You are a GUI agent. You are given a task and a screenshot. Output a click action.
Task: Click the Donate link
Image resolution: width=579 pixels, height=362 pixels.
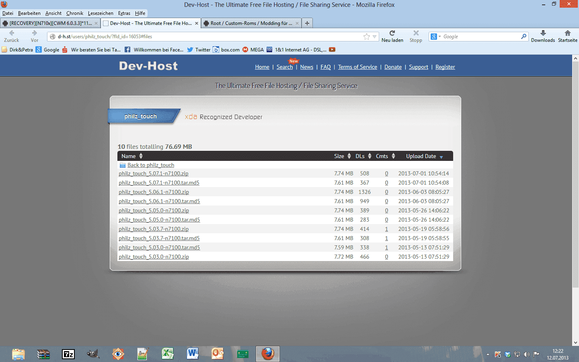(x=393, y=67)
